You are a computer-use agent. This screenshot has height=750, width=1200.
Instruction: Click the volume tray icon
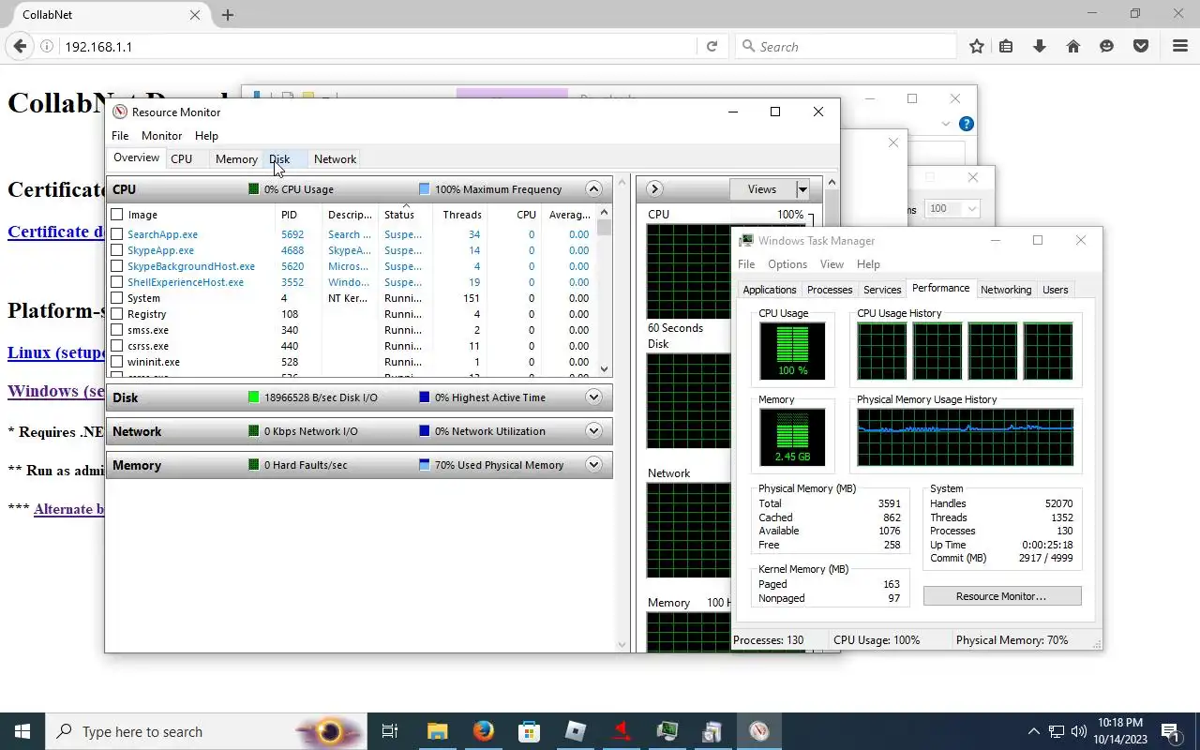pos(1079,731)
